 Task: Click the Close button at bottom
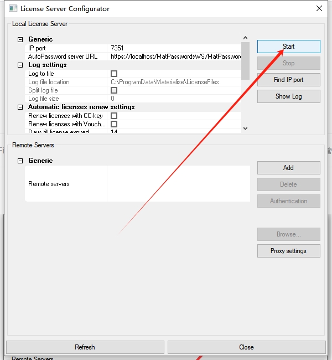[247, 347]
